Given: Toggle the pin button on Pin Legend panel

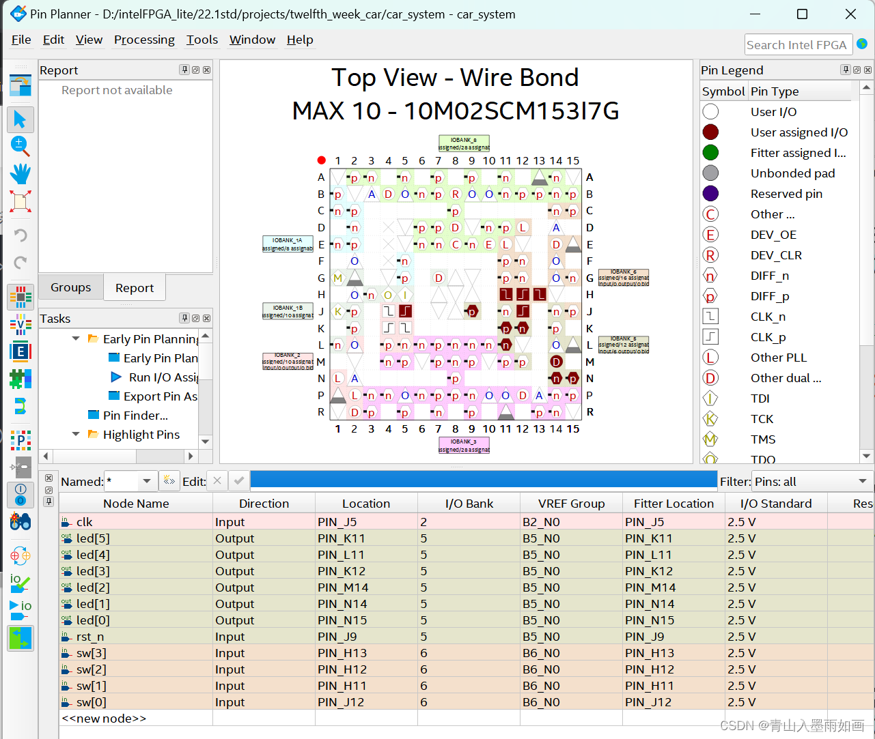Looking at the screenshot, I should 846,70.
